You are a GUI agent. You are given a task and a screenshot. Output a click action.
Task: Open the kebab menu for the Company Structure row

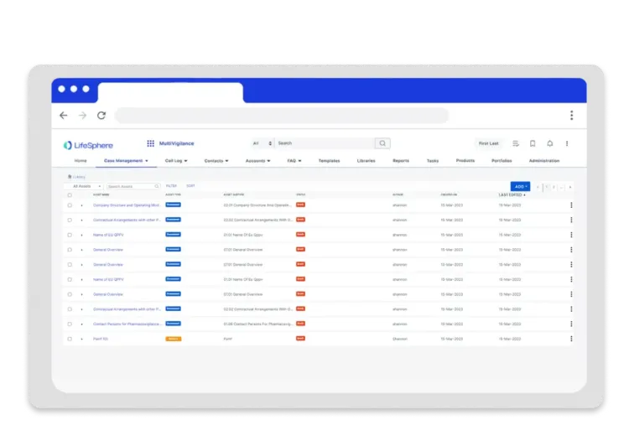pos(571,205)
